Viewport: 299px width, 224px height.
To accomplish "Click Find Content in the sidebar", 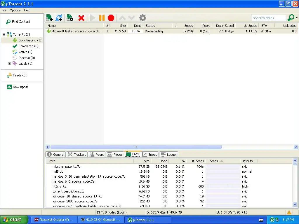I will 18,22.
